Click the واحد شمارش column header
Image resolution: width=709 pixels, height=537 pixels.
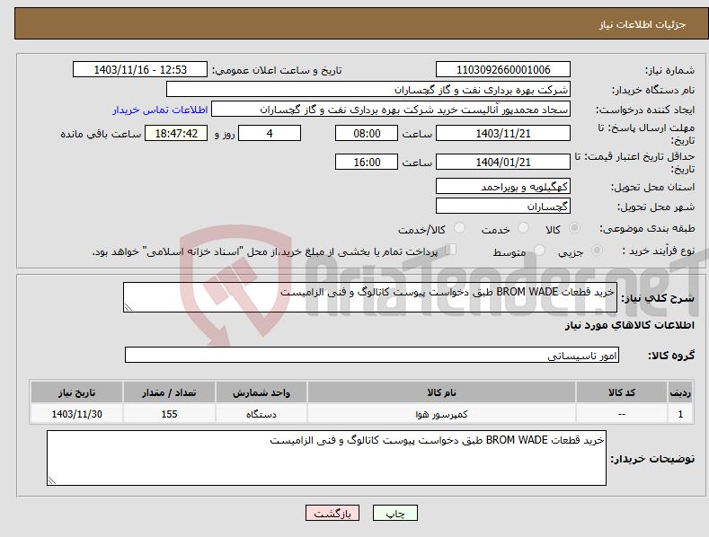tap(261, 392)
